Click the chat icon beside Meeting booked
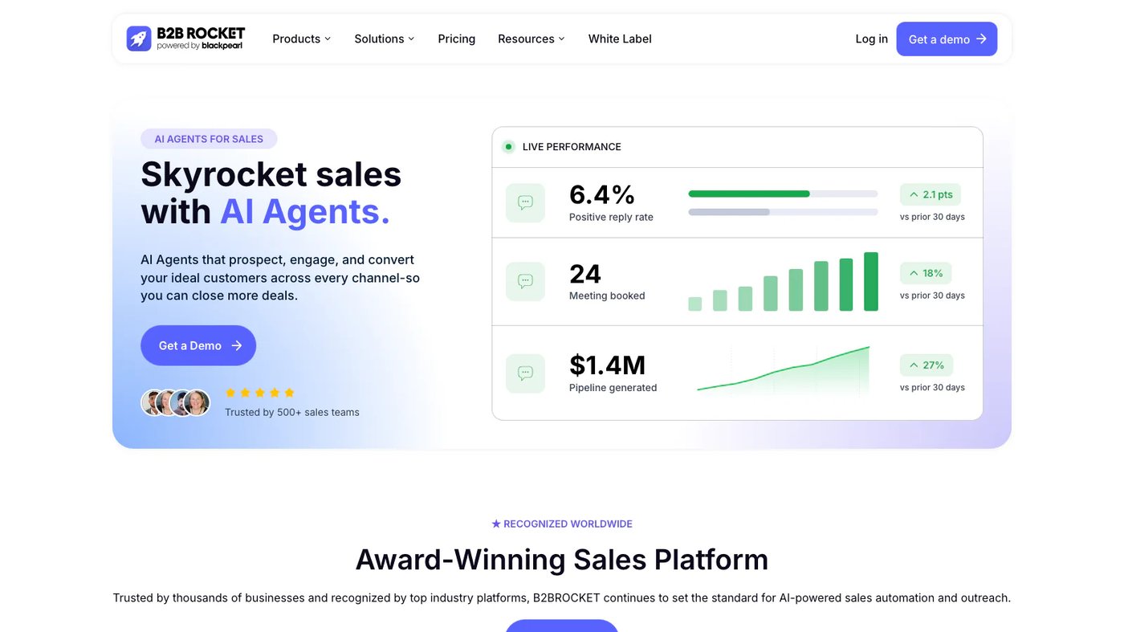This screenshot has width=1124, height=632. click(525, 281)
